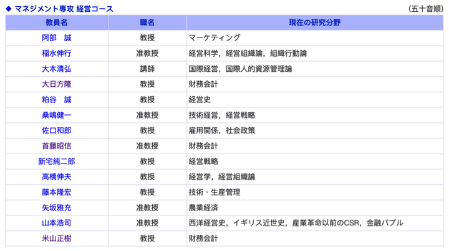Click the 教員名 column header
Image resolution: width=449 pixels, height=251 pixels.
click(x=56, y=22)
